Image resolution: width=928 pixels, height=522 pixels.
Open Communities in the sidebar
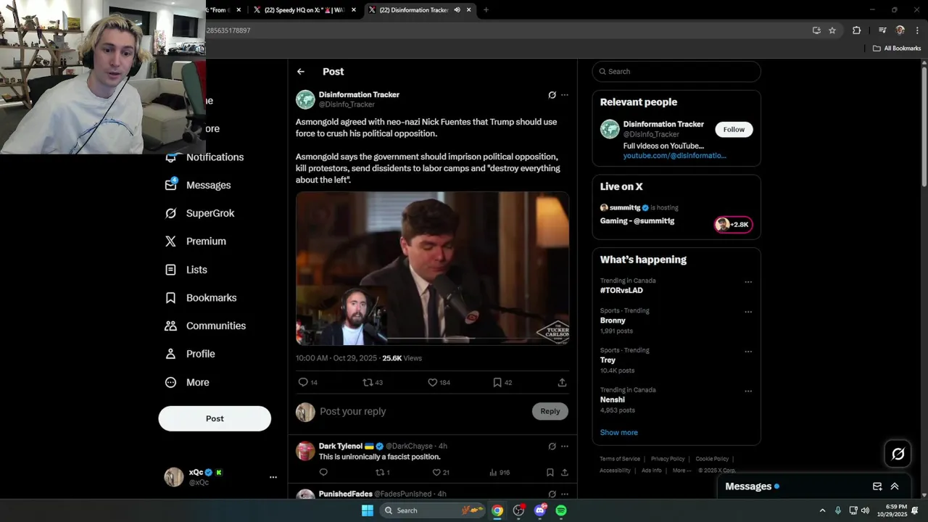click(205, 326)
